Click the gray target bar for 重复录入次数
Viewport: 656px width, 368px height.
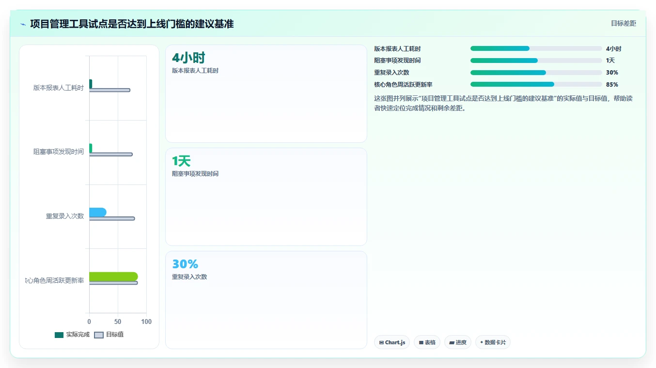pyautogui.click(x=112, y=218)
